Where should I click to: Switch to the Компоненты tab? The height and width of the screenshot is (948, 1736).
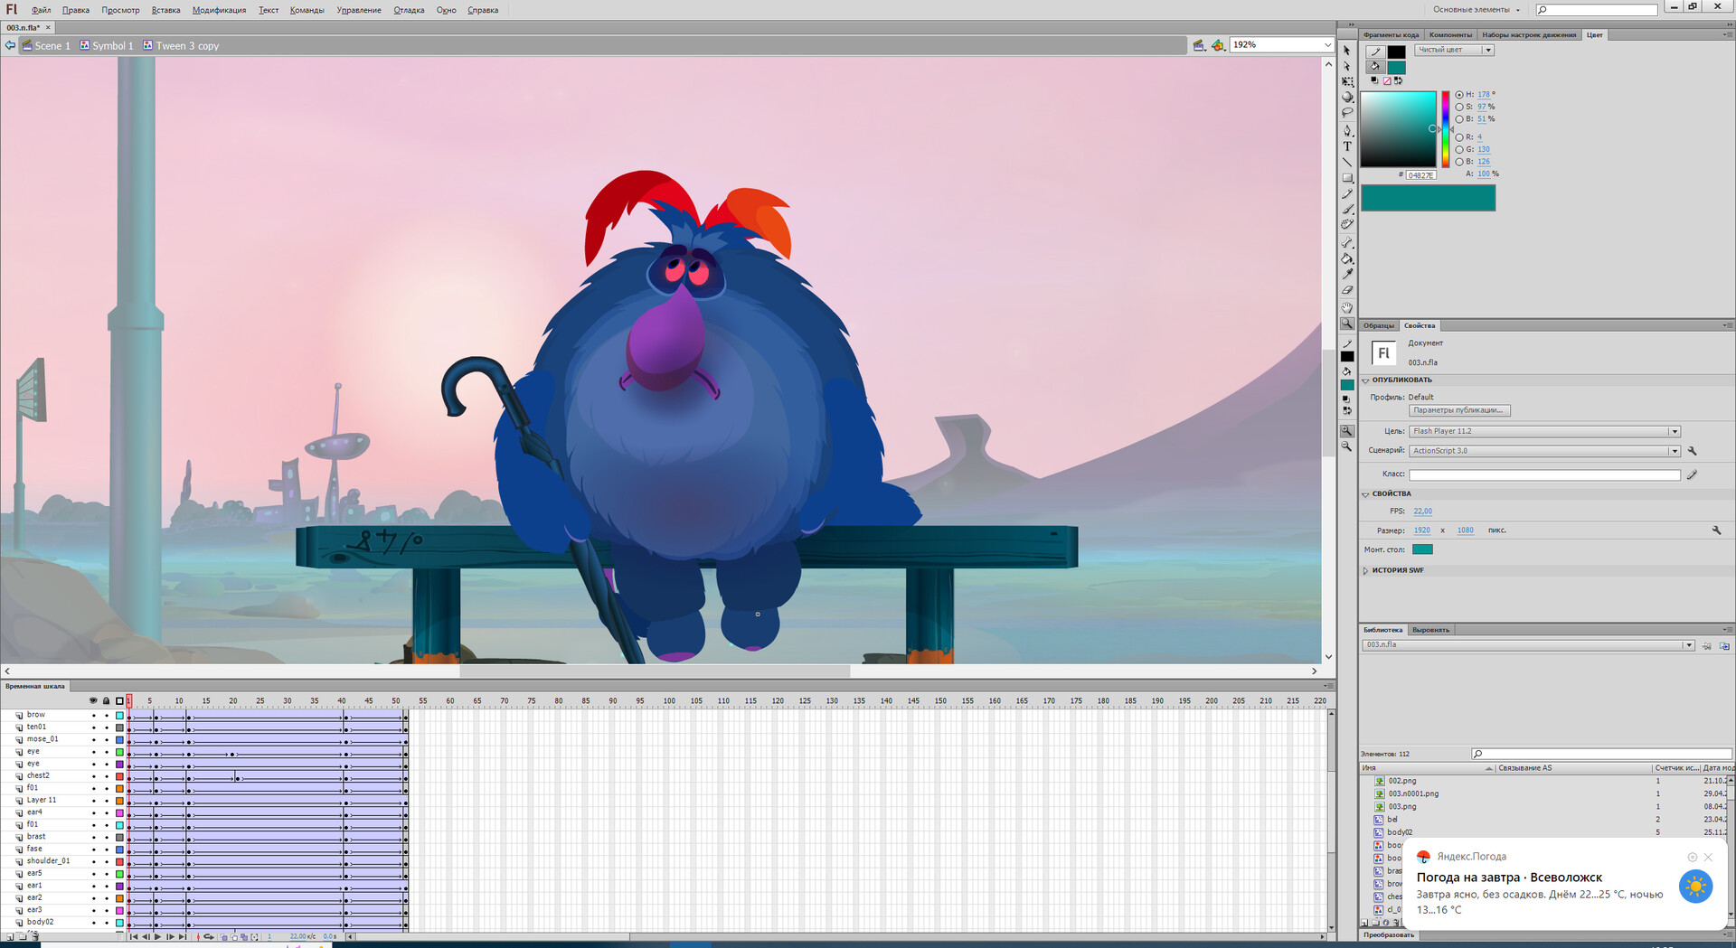point(1450,35)
